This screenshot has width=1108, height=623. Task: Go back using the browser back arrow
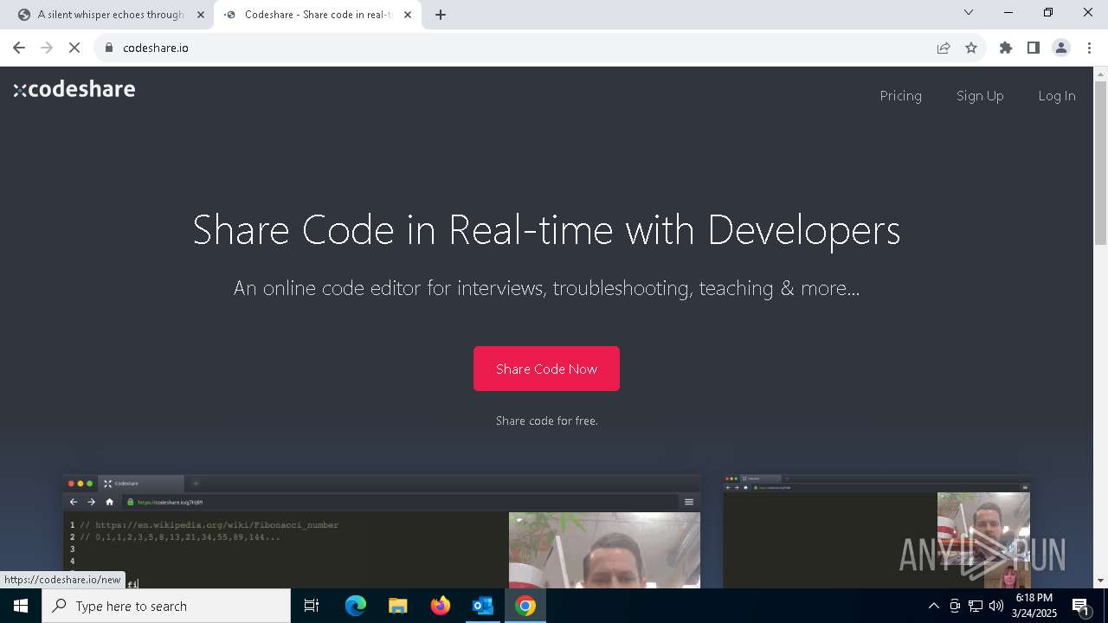(x=19, y=48)
